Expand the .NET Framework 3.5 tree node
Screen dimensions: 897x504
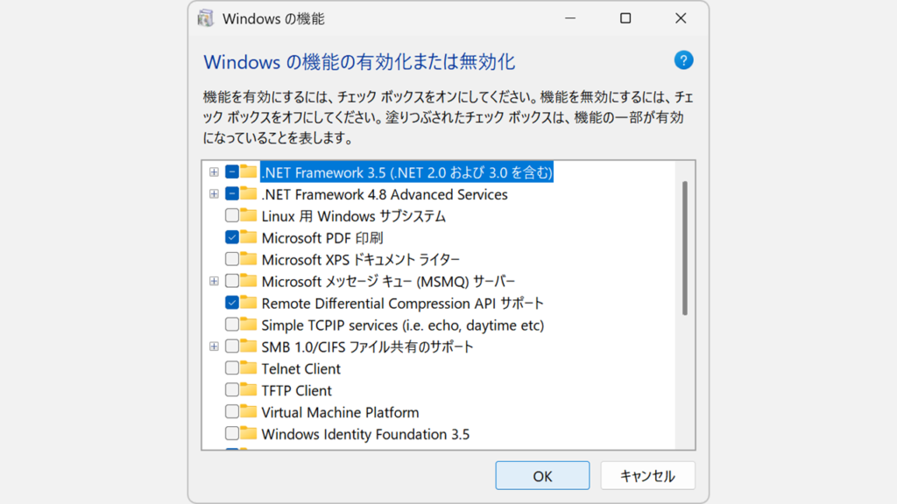coord(214,172)
